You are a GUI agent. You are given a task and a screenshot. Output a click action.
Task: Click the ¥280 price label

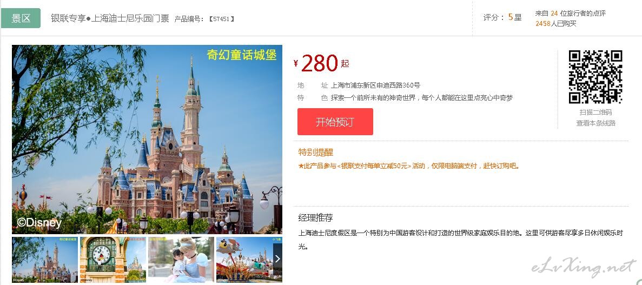click(321, 63)
